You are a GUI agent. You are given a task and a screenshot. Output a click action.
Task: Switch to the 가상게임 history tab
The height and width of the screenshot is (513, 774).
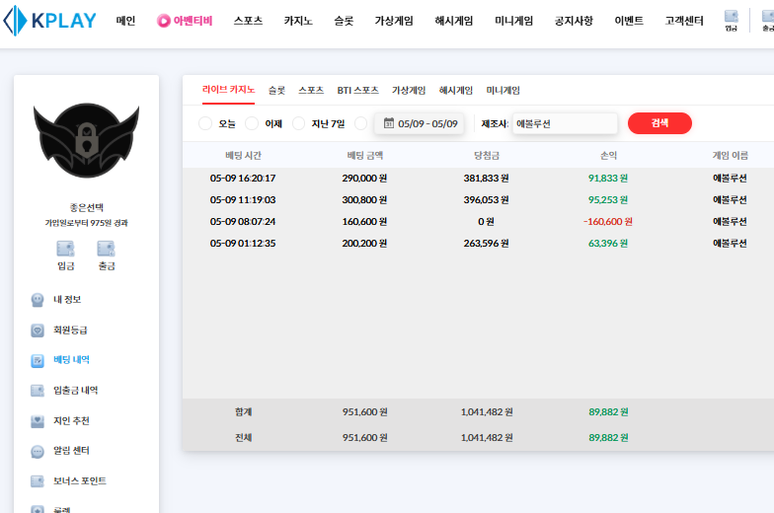pyautogui.click(x=409, y=91)
